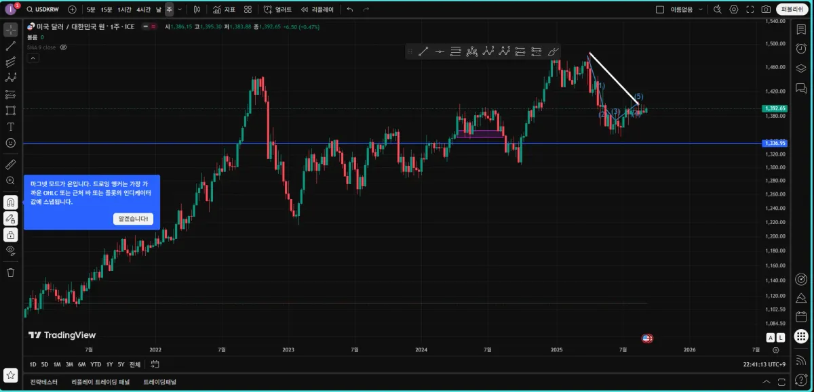Expand the timeframe interval dropdown arrow
Image resolution: width=814 pixels, height=392 pixels.
pos(179,9)
